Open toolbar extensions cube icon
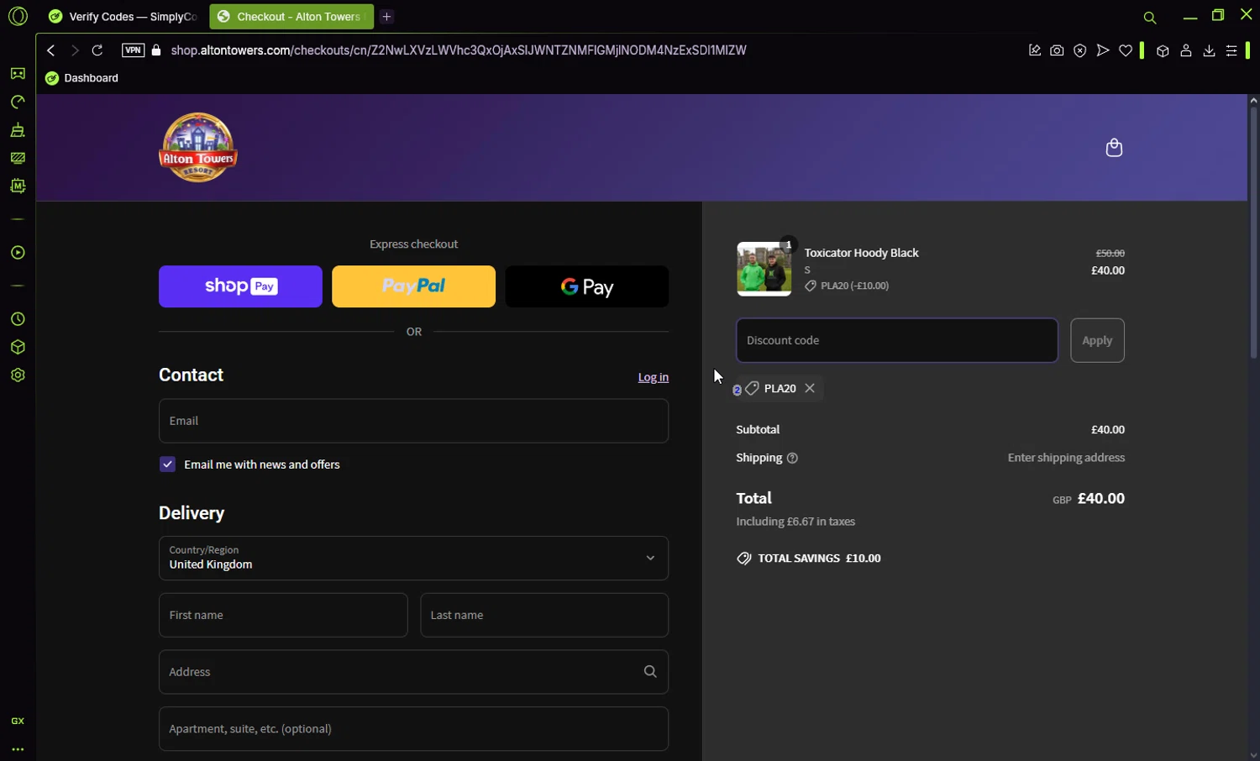1260x761 pixels. 1163,50
